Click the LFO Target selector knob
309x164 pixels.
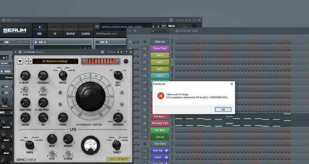[x=116, y=145]
